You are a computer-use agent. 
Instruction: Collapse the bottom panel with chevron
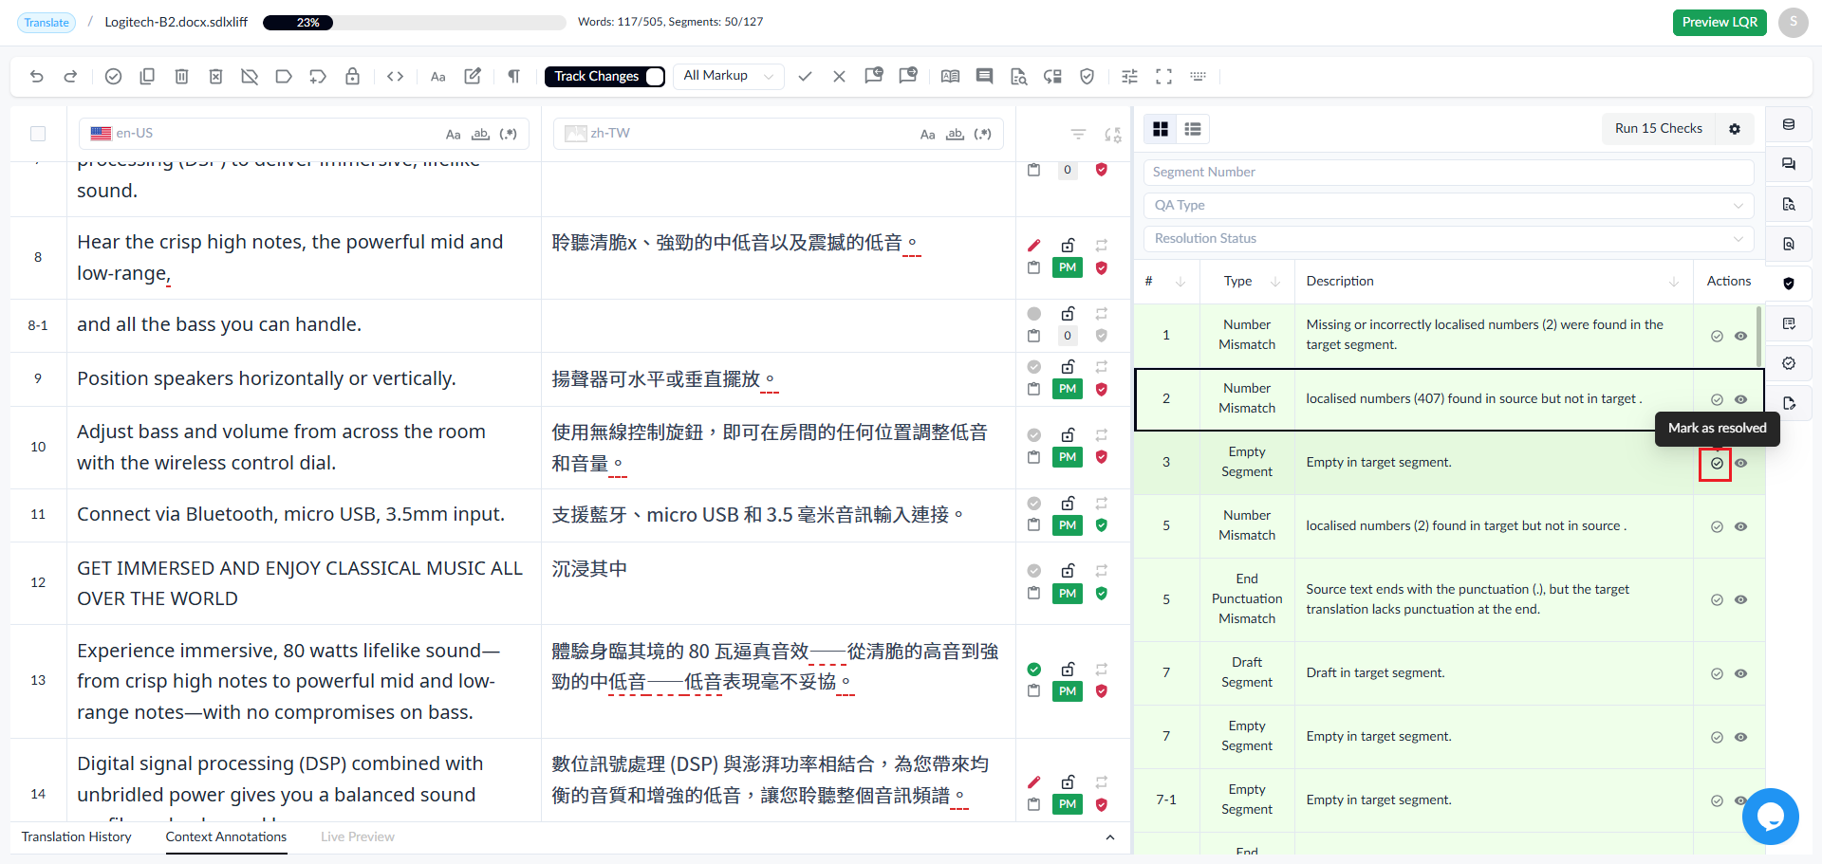pyautogui.click(x=1110, y=837)
